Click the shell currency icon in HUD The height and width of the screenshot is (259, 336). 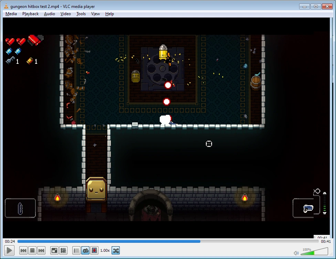(30, 61)
